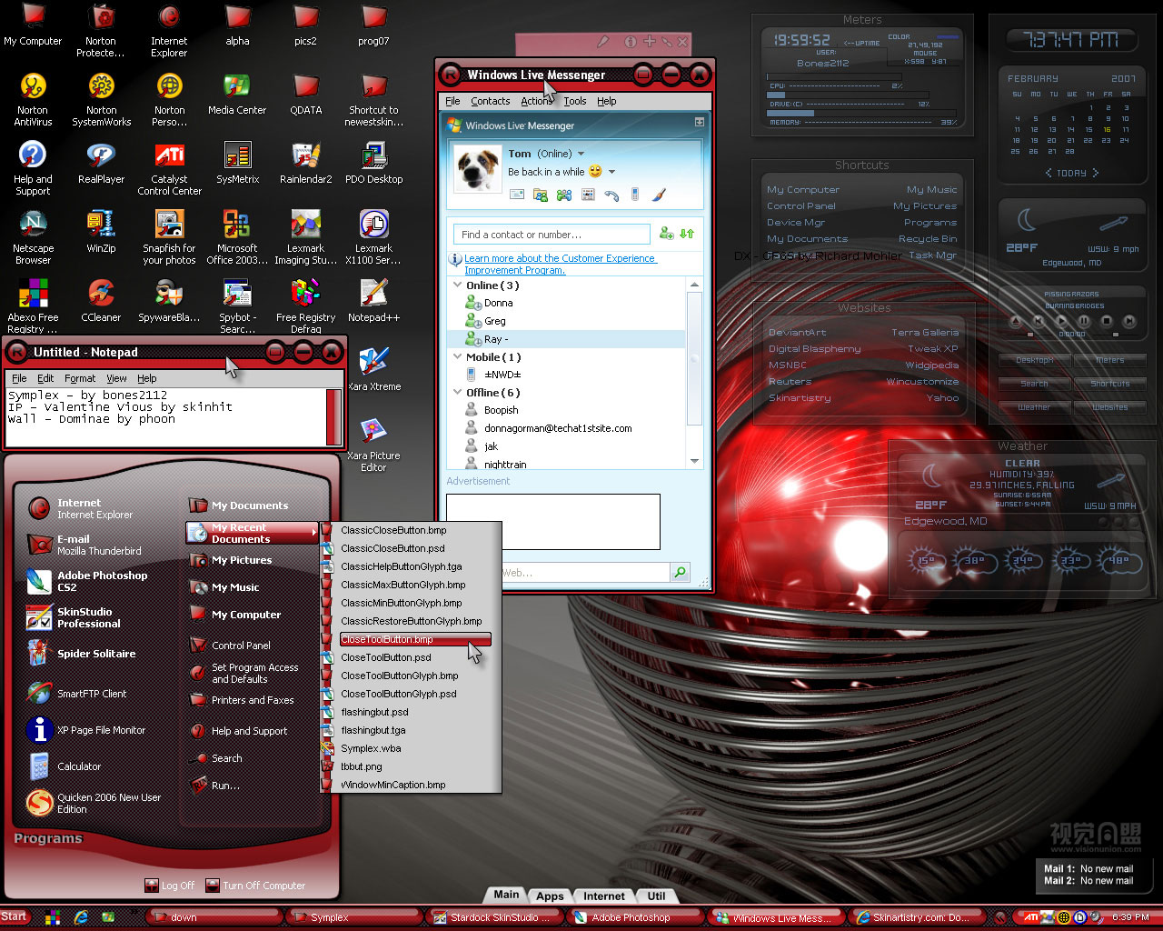The width and height of the screenshot is (1163, 931).
Task: Click the calendar previous arrow beside TODAY
Action: (x=1049, y=173)
